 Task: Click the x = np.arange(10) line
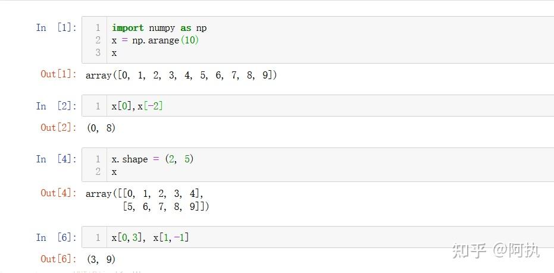click(x=155, y=40)
